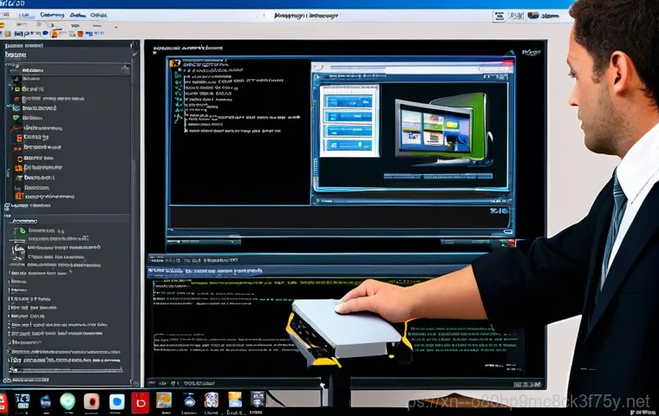Toggle the green-icon item in the sidebar's lower section
Screen dimensions: 659x416
tap(17, 232)
